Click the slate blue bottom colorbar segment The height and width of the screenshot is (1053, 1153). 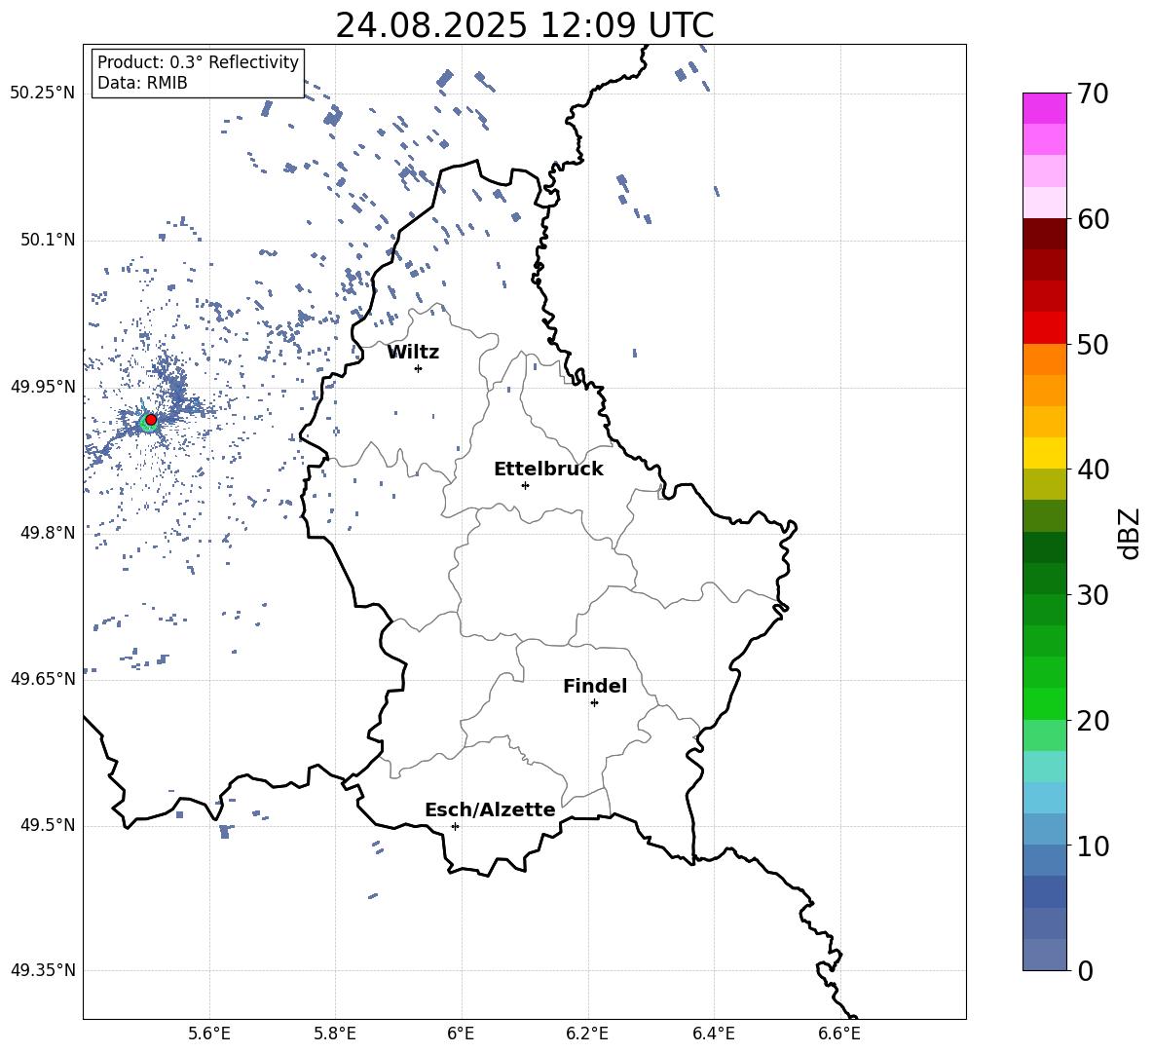[x=1045, y=955]
